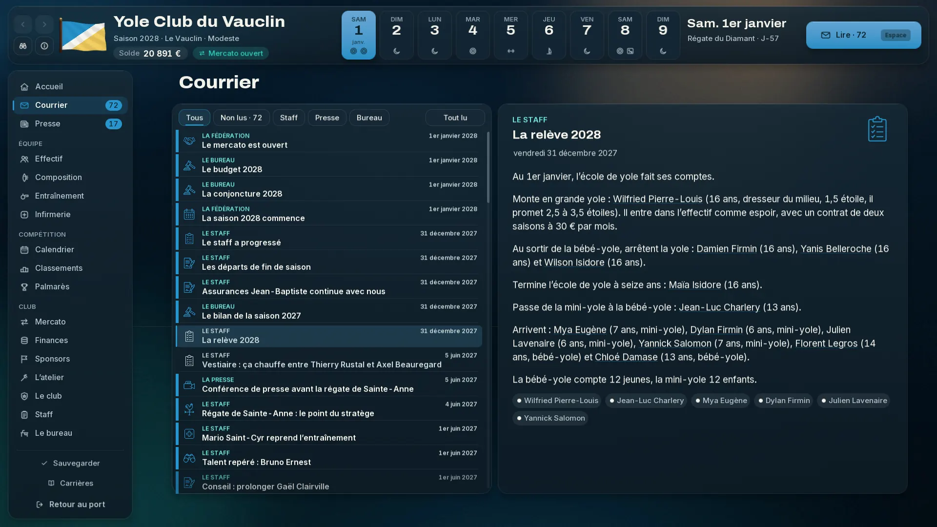
Task: Click Retour au port
Action: coord(70,505)
